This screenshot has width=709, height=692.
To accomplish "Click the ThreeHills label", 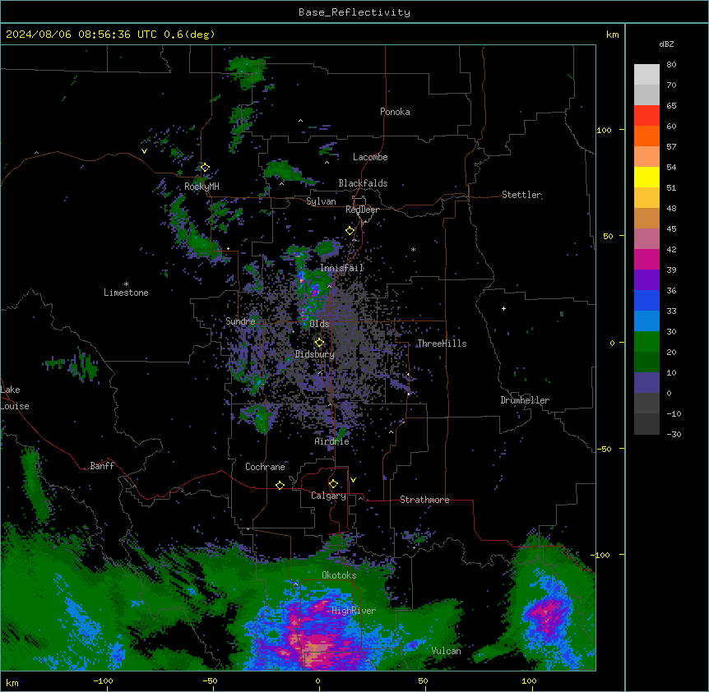I will click(442, 344).
